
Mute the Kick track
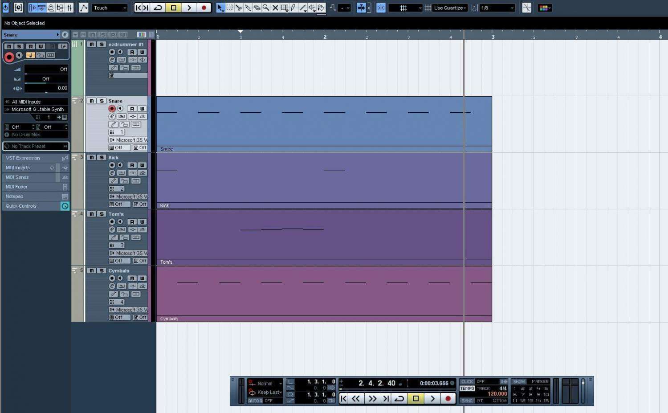pyautogui.click(x=92, y=158)
